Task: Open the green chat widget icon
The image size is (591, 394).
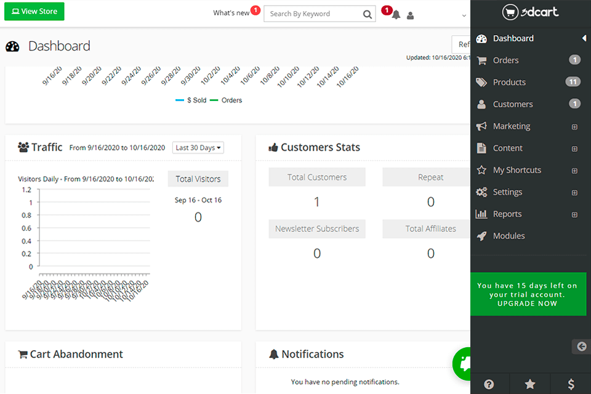Action: click(x=462, y=363)
